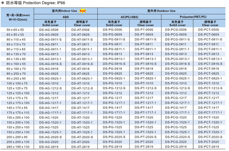Viewport: 229px width, 151px height.
Task: Click model DS-PG-1010
Action: click(113, 83)
